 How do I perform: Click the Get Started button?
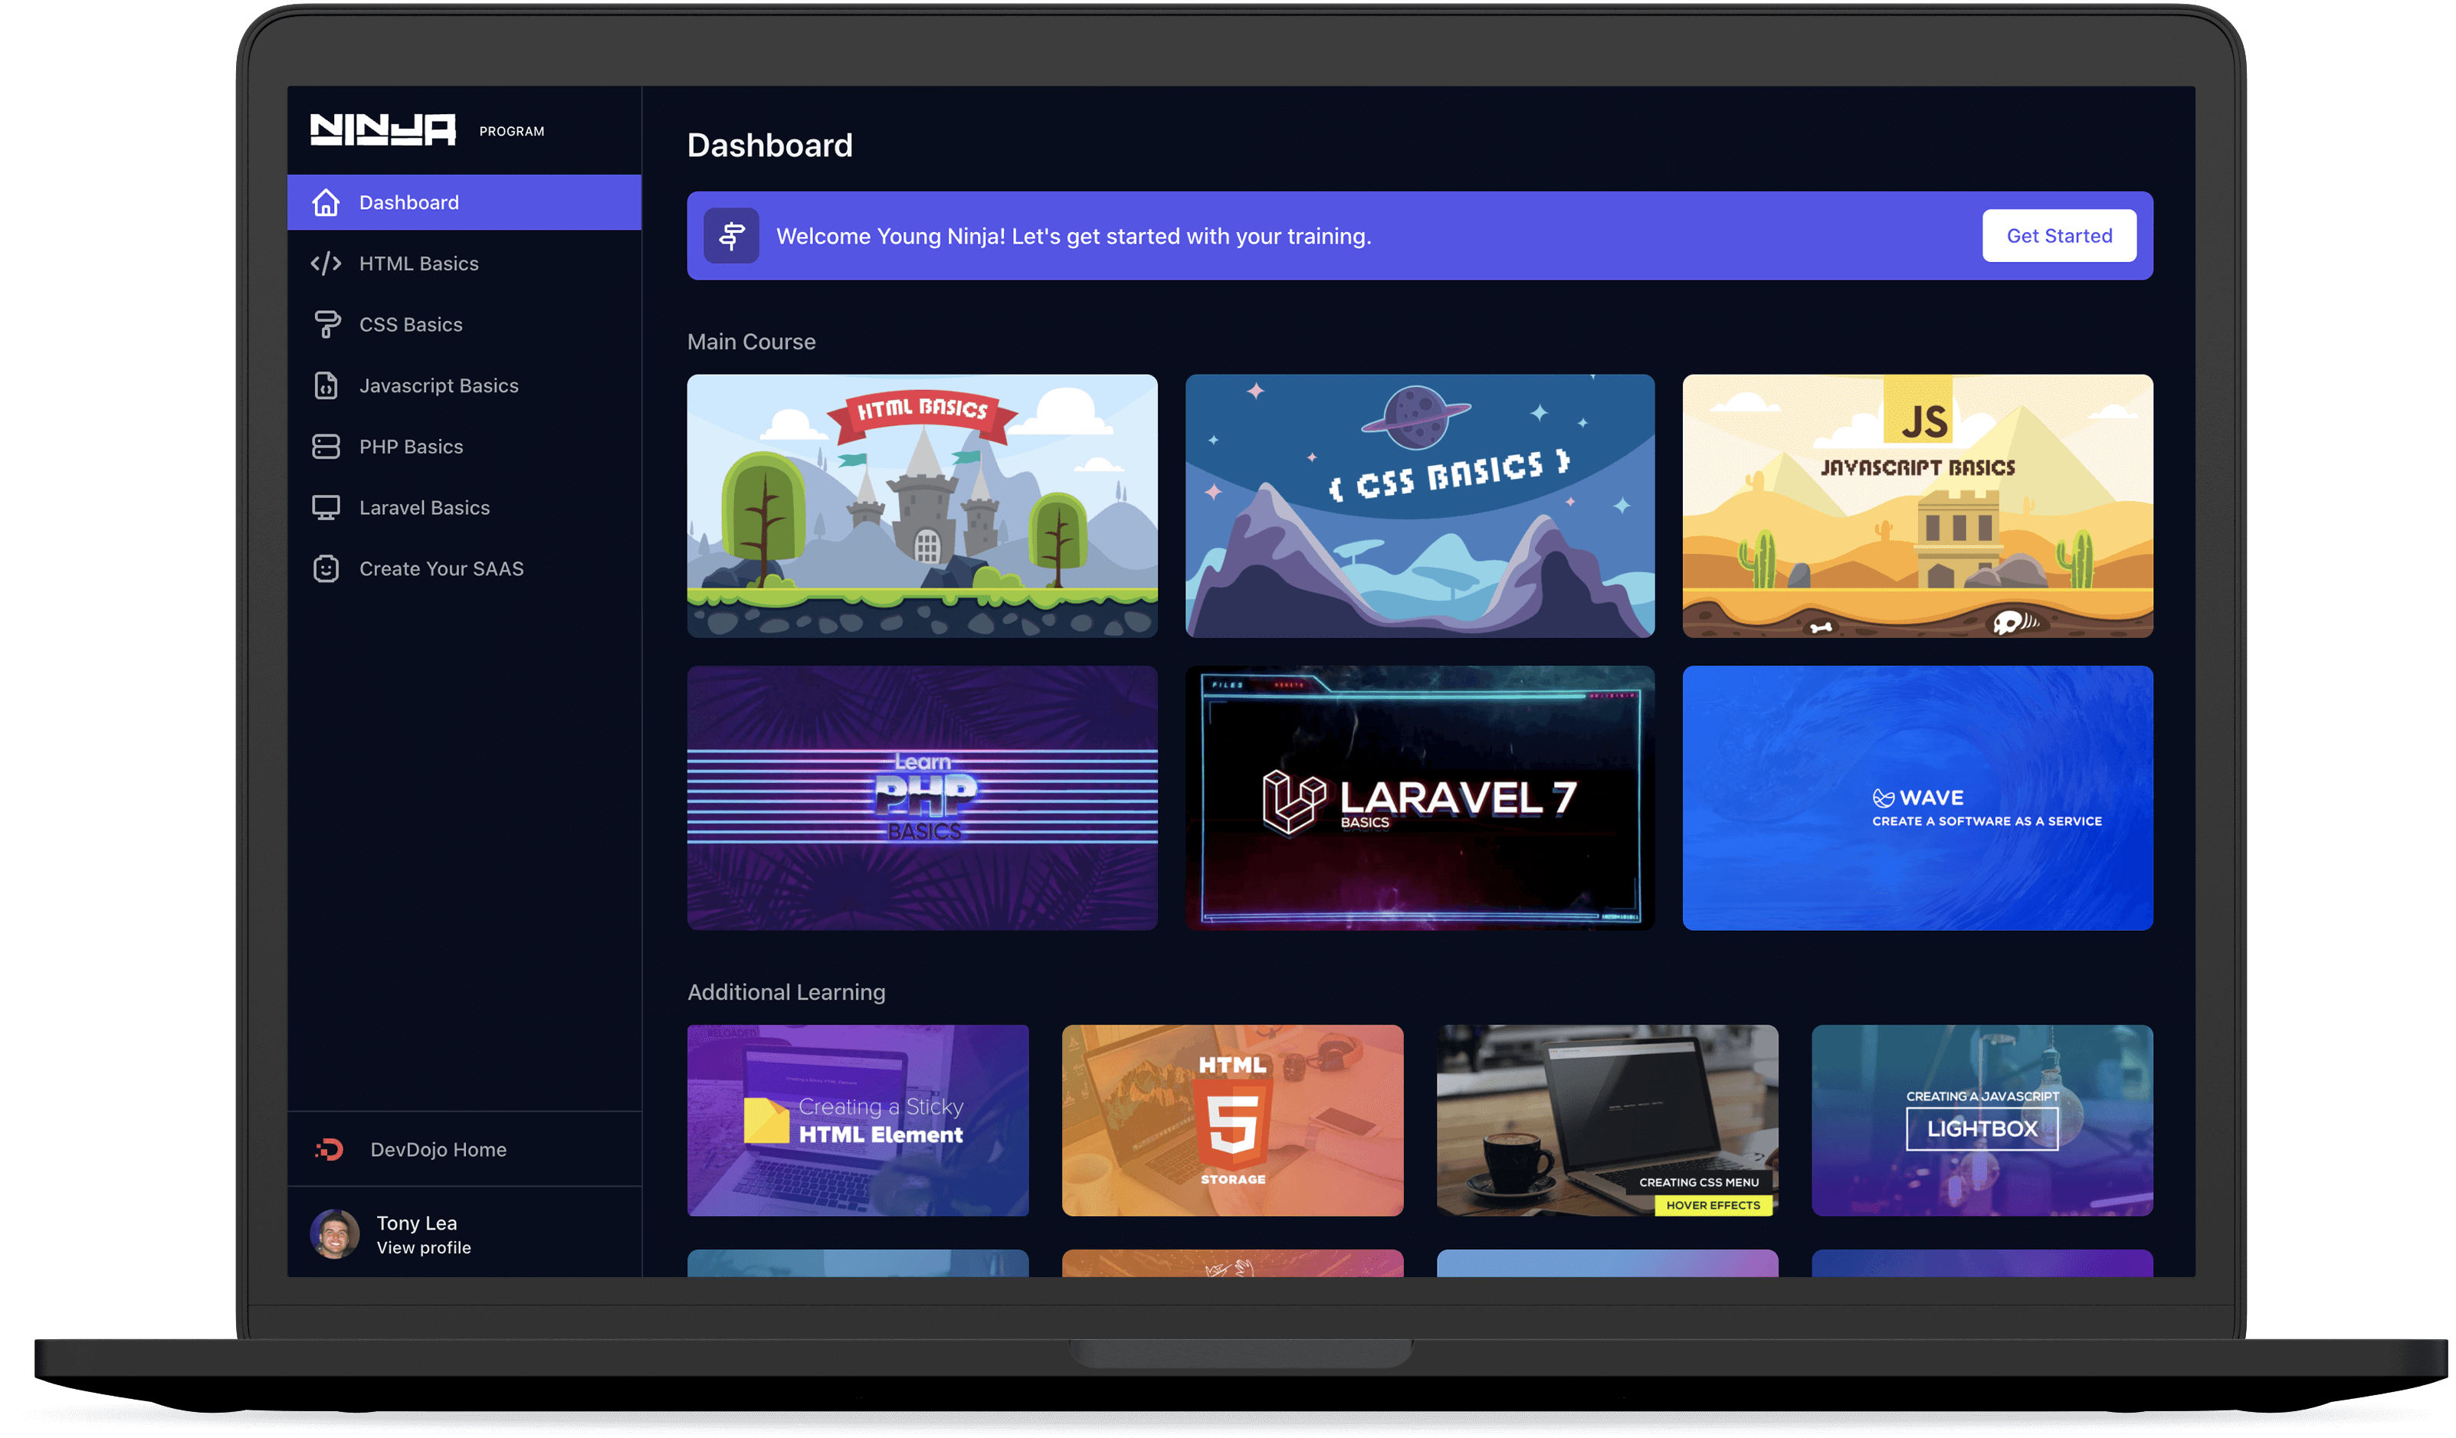coord(2058,236)
